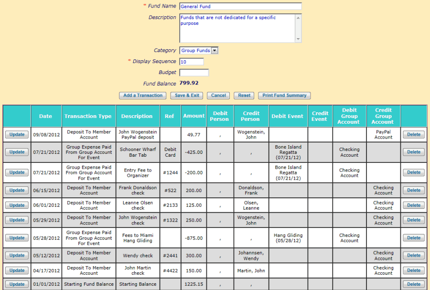Click the date 01/01/2012

pos(46,284)
